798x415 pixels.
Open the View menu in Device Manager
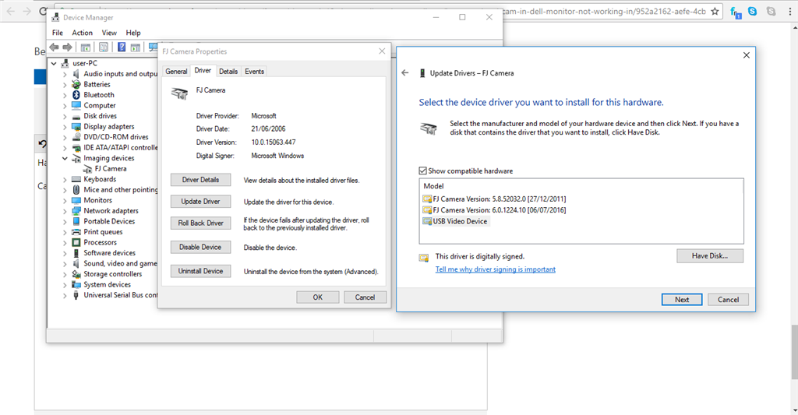[x=109, y=33]
